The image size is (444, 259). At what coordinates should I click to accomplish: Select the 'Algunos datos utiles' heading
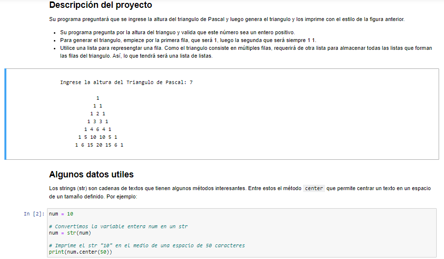coord(91,174)
